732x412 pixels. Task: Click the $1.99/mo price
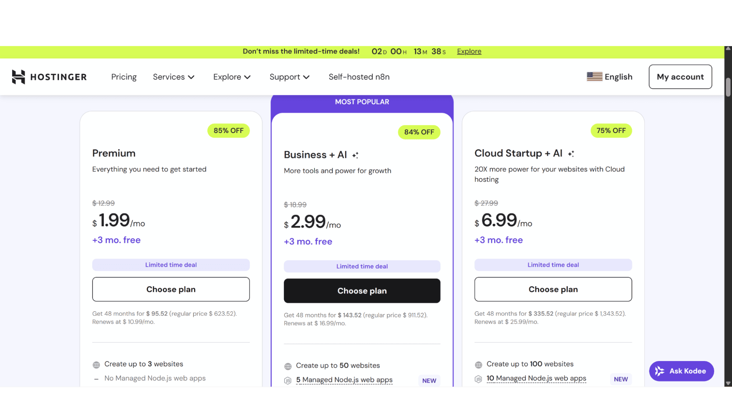[119, 220]
